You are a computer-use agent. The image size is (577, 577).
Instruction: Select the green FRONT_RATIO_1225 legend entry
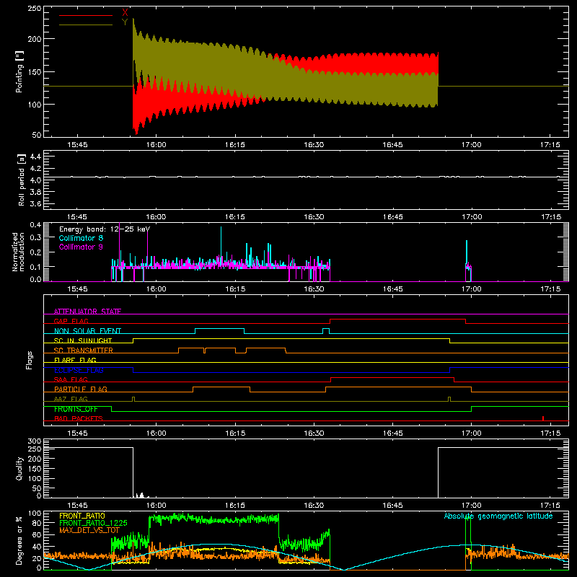pyautogui.click(x=94, y=523)
